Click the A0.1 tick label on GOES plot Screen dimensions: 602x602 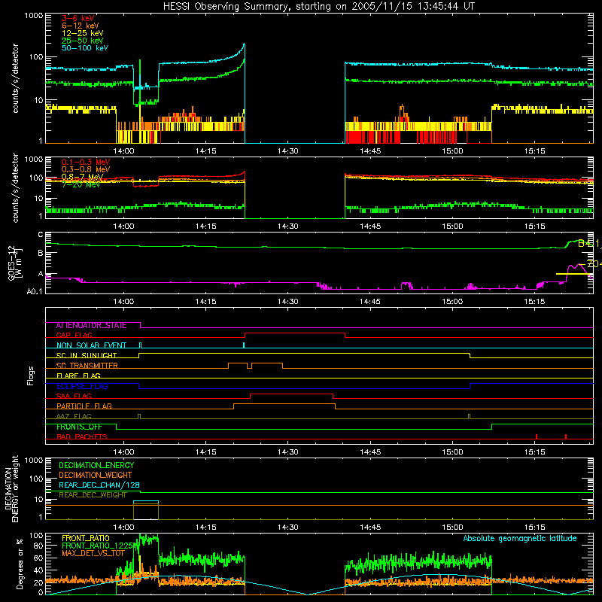[x=34, y=291]
